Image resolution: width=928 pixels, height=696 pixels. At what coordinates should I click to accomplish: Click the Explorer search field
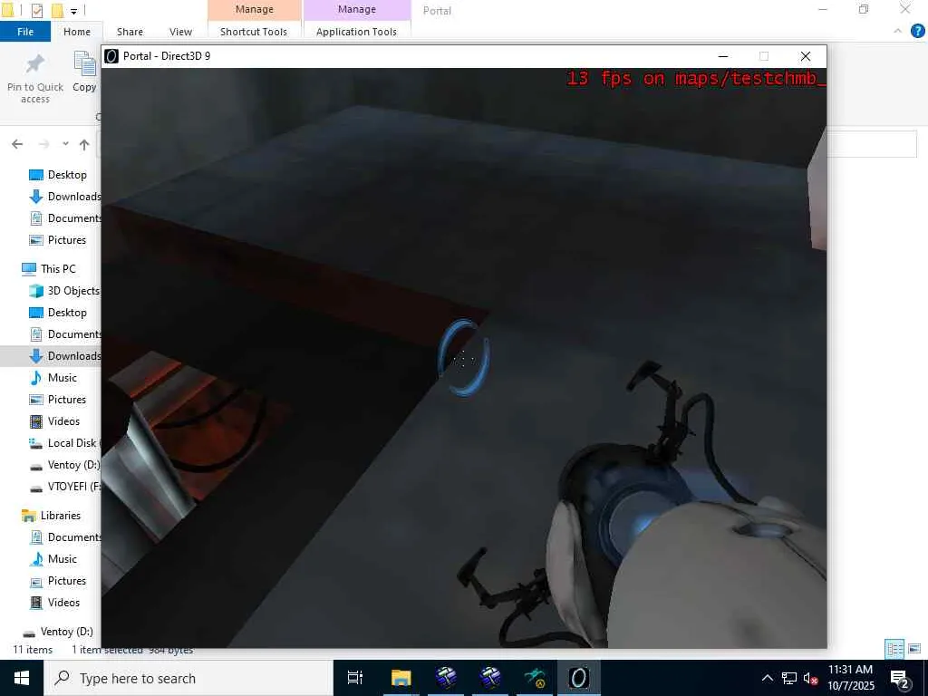tap(872, 144)
